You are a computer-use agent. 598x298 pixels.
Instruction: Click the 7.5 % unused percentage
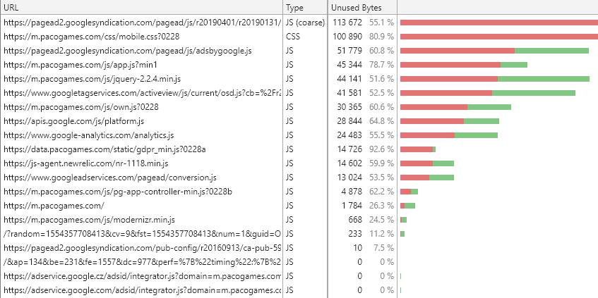coord(384,248)
